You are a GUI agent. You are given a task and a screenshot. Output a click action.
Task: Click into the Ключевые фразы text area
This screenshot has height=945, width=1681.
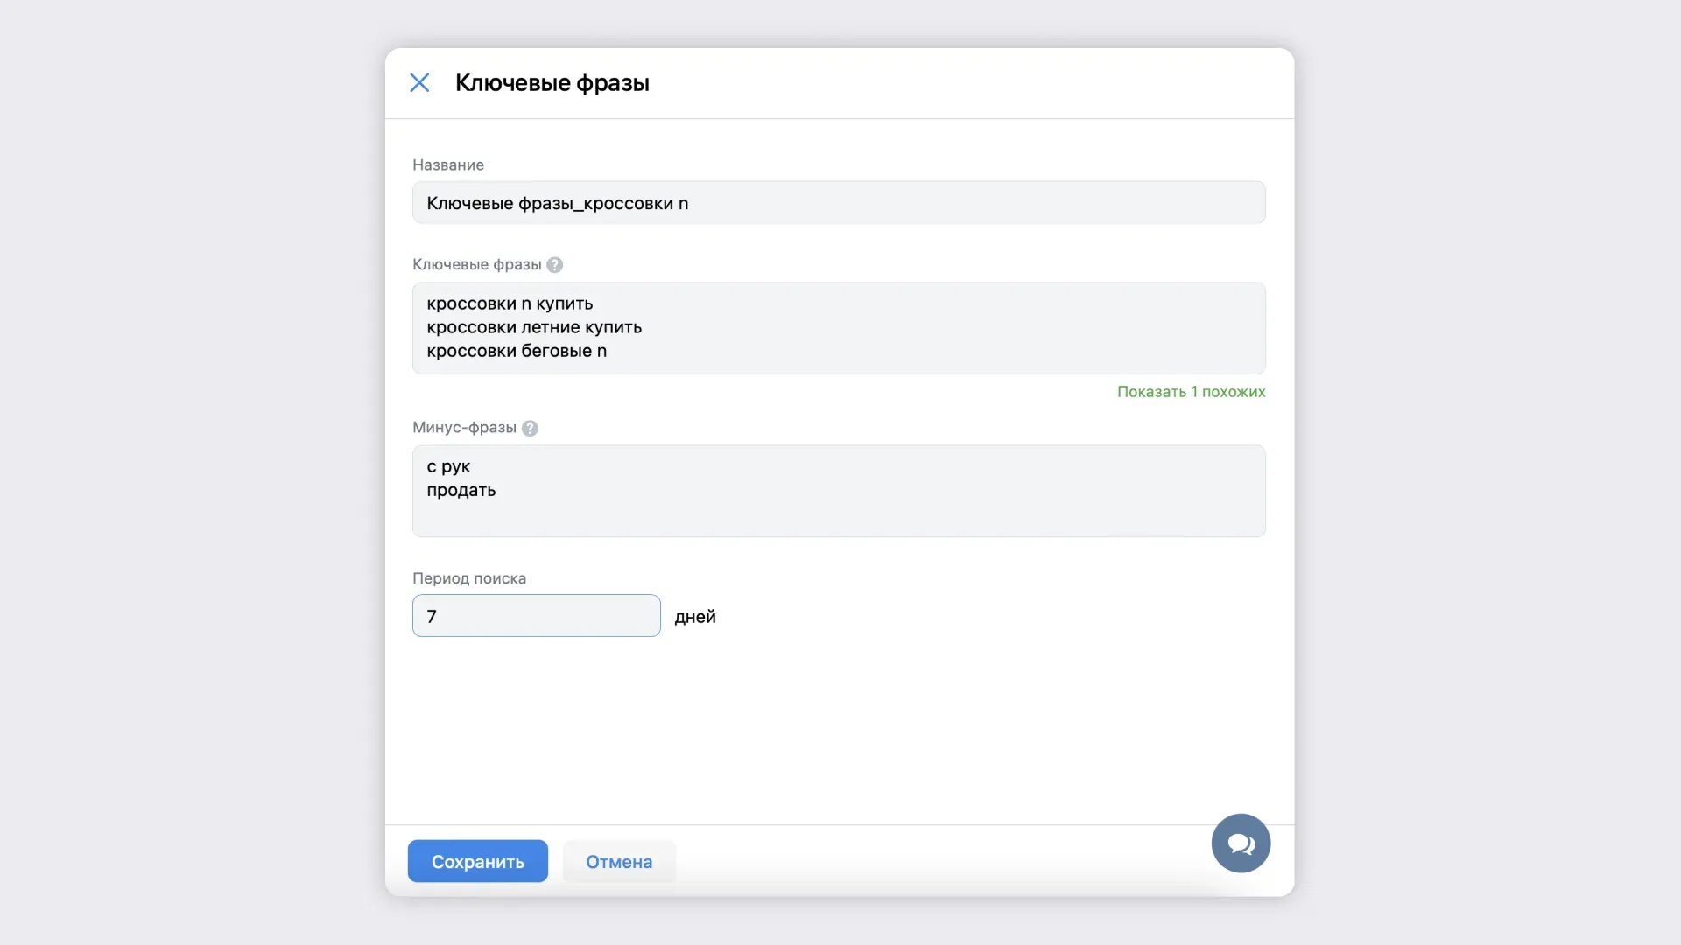pyautogui.click(x=839, y=328)
